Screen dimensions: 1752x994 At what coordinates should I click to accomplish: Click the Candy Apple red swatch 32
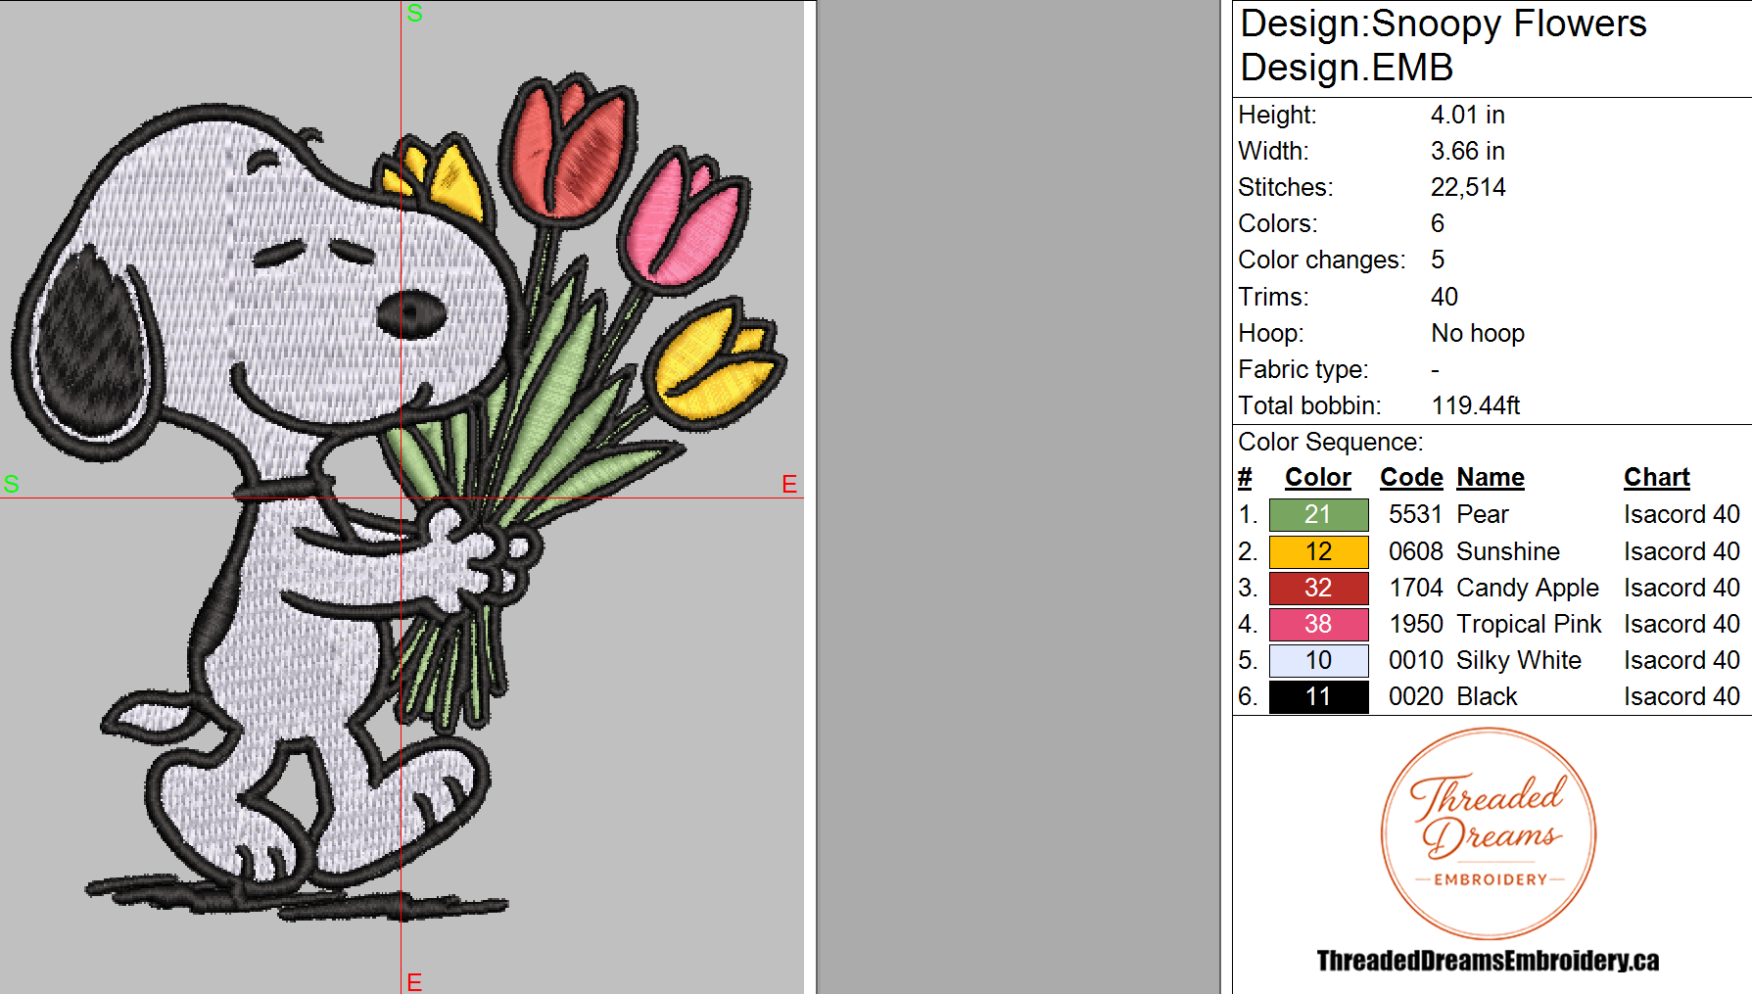tap(1318, 588)
